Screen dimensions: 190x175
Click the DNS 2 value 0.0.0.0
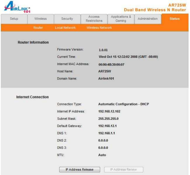pos(103,140)
